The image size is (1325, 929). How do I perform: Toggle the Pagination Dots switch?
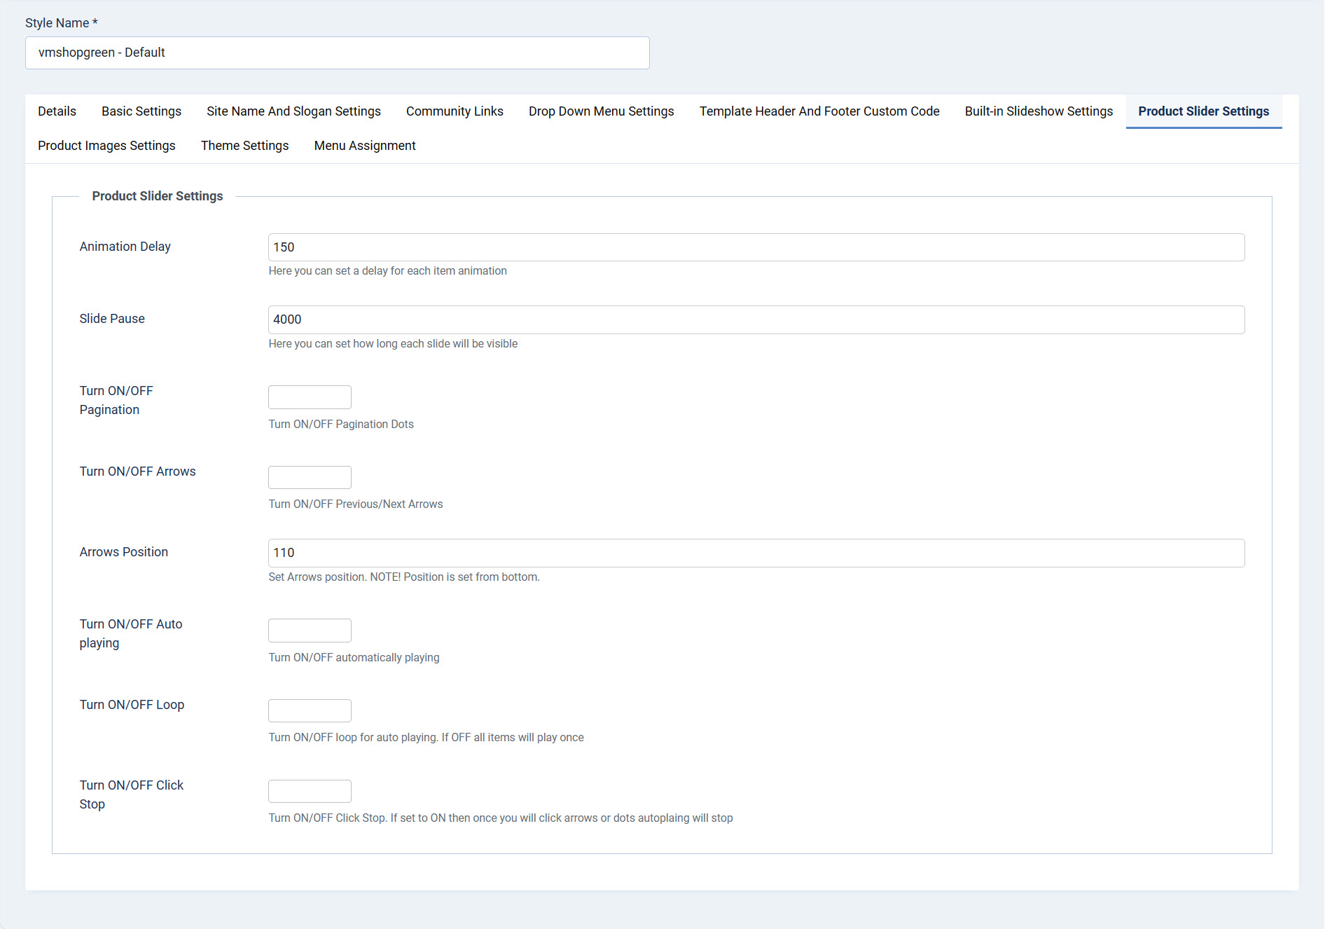point(310,397)
